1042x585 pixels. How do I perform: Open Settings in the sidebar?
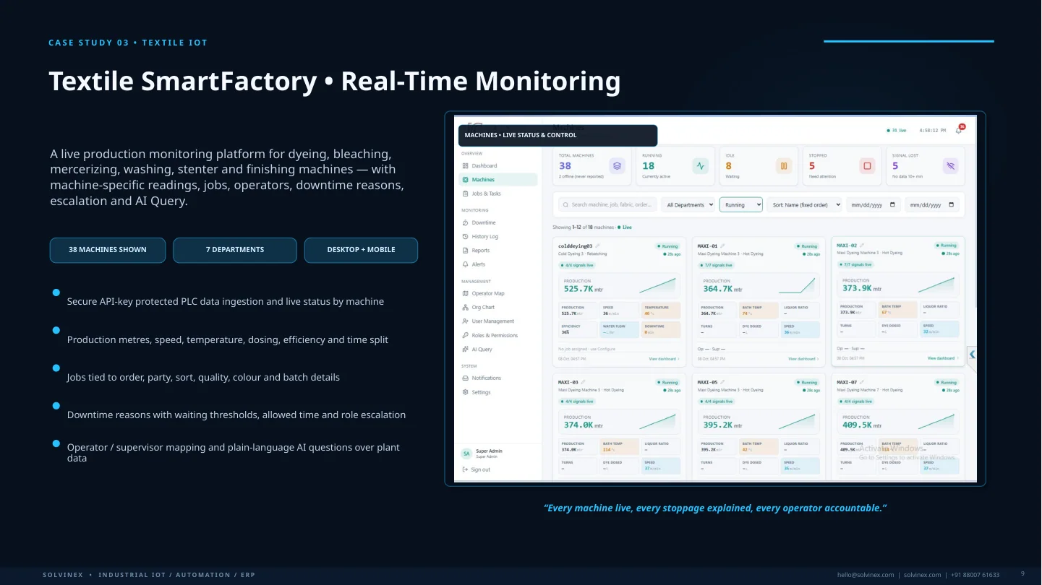tap(499, 392)
